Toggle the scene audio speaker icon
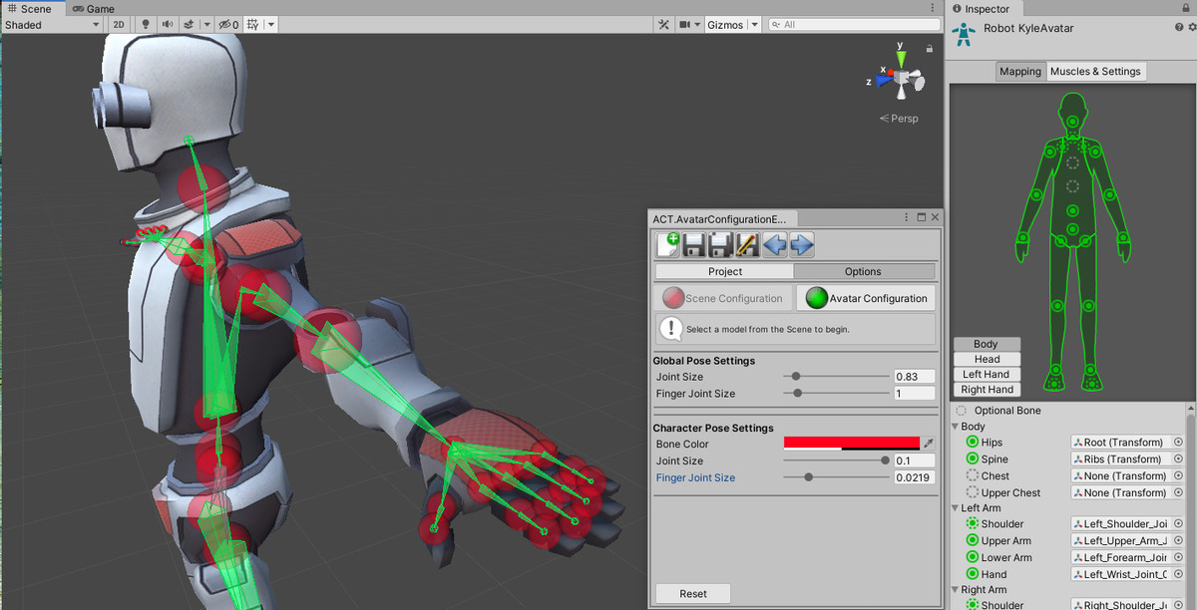 (x=168, y=24)
